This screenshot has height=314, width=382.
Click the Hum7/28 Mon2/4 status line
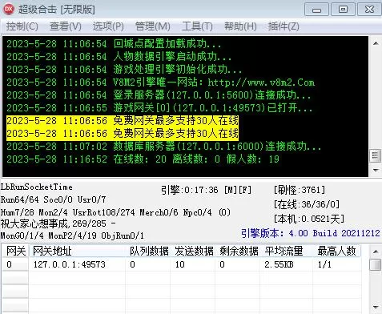(115, 212)
